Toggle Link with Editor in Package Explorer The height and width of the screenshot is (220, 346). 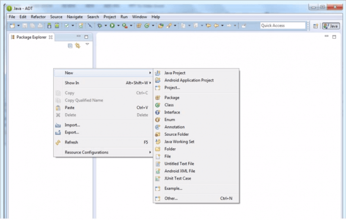pos(77,46)
